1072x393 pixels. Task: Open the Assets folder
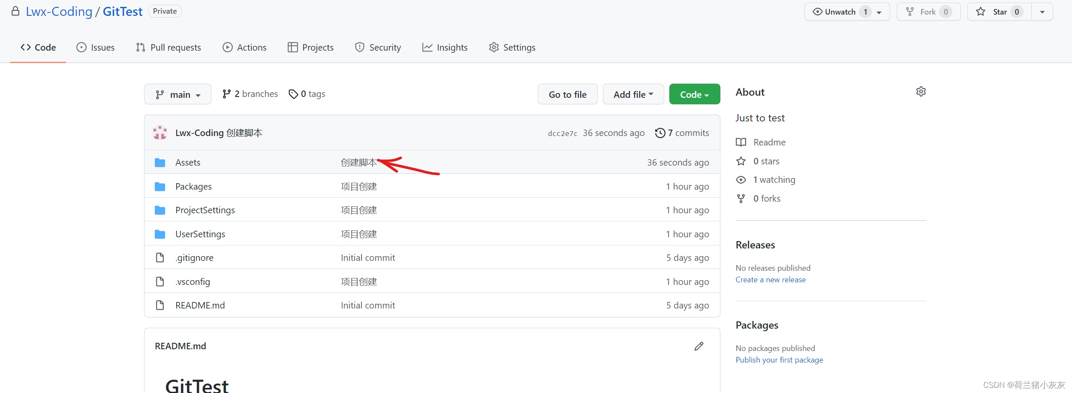pyautogui.click(x=188, y=162)
